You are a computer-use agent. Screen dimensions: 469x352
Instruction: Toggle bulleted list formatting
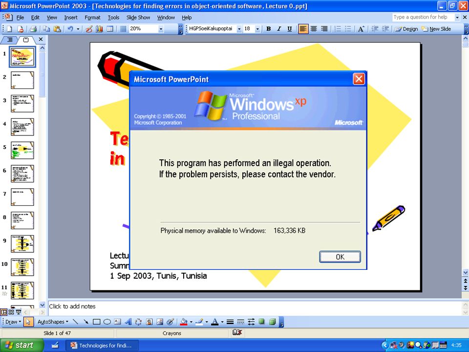[348, 29]
